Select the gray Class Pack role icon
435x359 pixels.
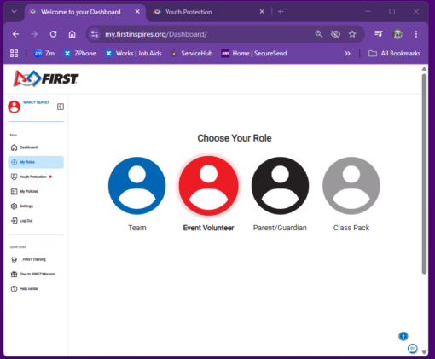click(x=351, y=186)
